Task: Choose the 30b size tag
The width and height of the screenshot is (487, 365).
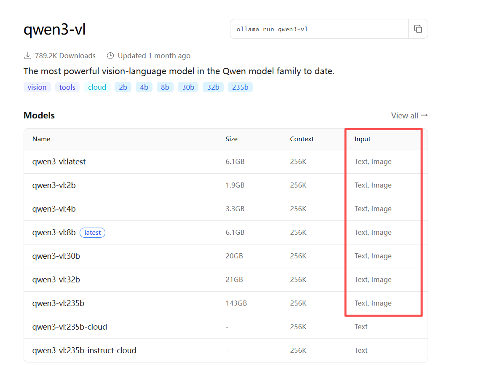Action: tap(188, 87)
